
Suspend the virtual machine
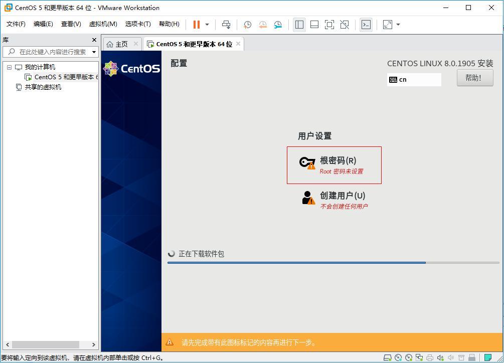[x=196, y=24]
